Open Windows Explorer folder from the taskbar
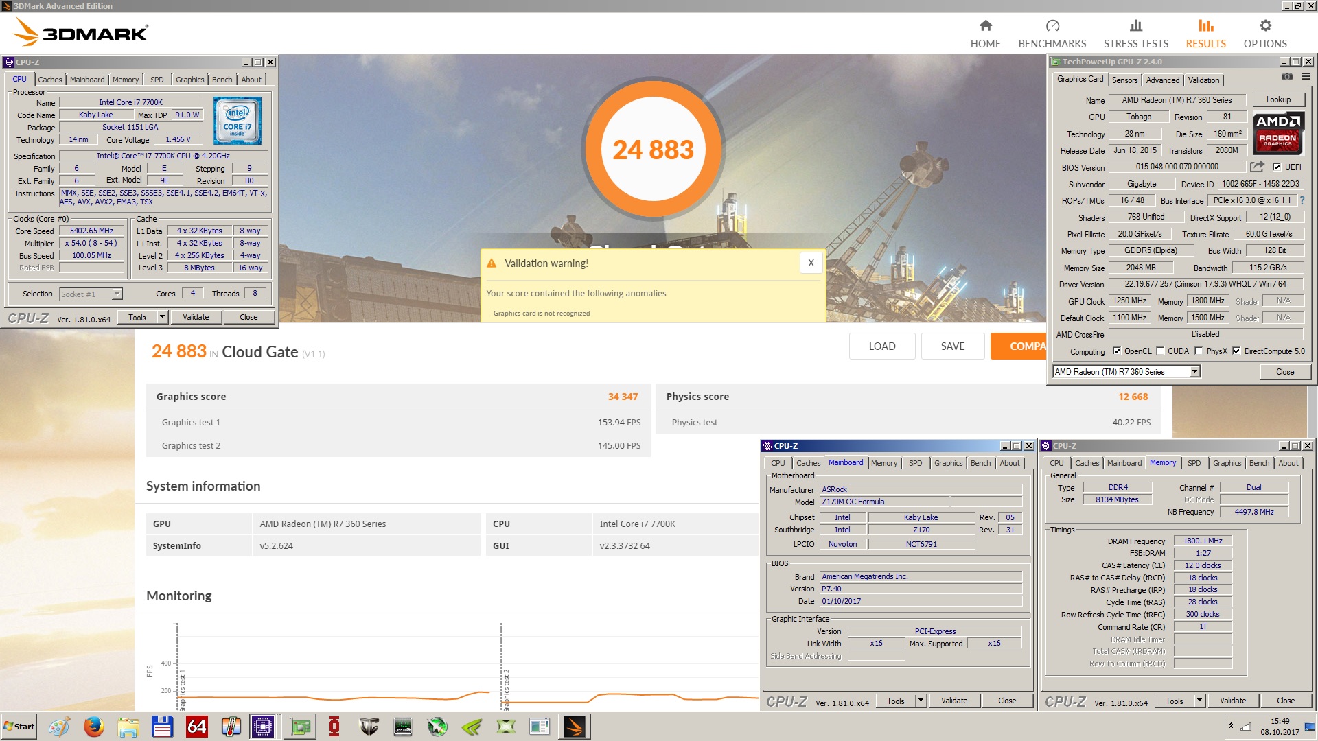Screen dimensions: 1318x741 (128, 727)
